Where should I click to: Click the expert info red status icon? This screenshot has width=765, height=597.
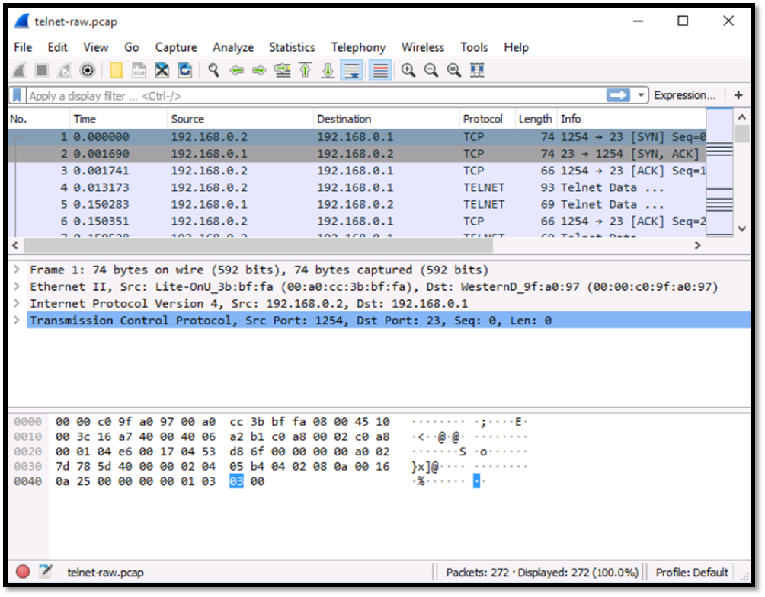23,571
